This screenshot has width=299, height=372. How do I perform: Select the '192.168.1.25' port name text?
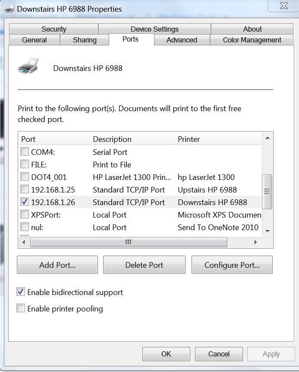coord(53,189)
